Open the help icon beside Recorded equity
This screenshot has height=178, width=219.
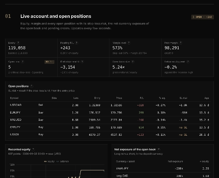[x=33, y=150]
